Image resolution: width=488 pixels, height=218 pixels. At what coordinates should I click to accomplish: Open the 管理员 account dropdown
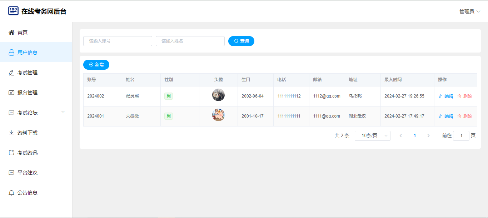[469, 11]
